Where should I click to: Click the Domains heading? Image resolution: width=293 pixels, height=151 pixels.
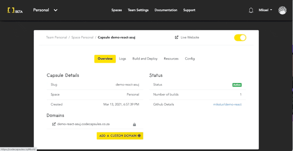[x=55, y=115]
